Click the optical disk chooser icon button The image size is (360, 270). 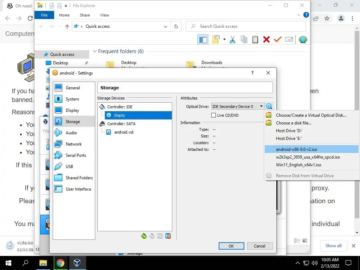[x=269, y=107]
